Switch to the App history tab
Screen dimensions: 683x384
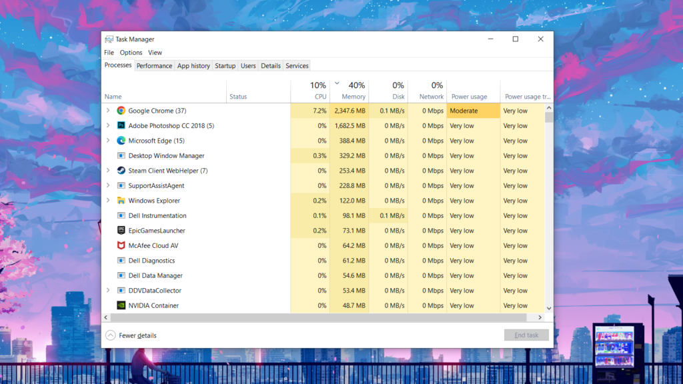click(x=193, y=66)
